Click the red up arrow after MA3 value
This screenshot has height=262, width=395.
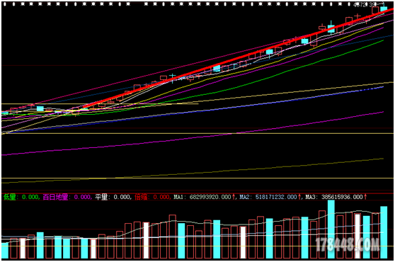(365, 197)
